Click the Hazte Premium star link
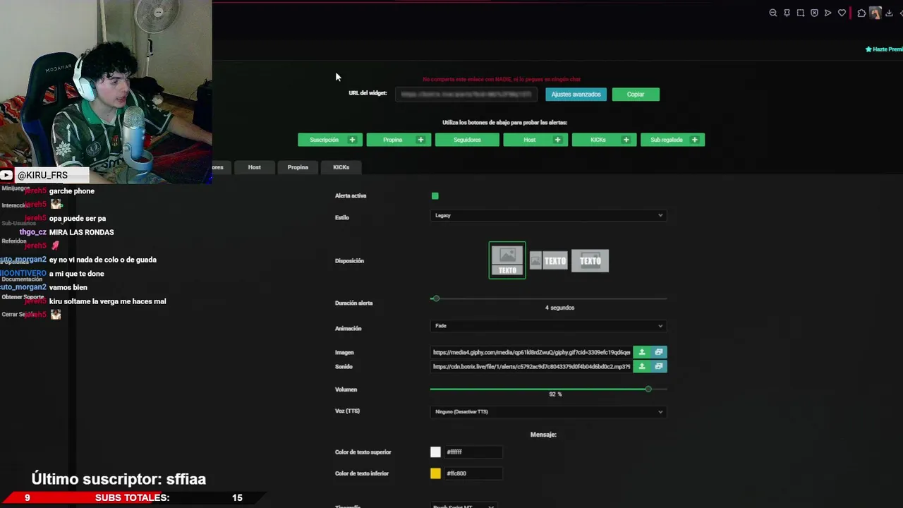The image size is (903, 508). pyautogui.click(x=884, y=49)
